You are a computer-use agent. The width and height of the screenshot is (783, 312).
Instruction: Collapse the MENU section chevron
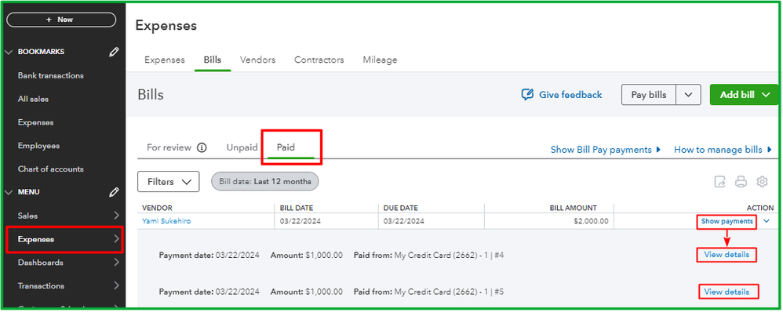(9, 192)
